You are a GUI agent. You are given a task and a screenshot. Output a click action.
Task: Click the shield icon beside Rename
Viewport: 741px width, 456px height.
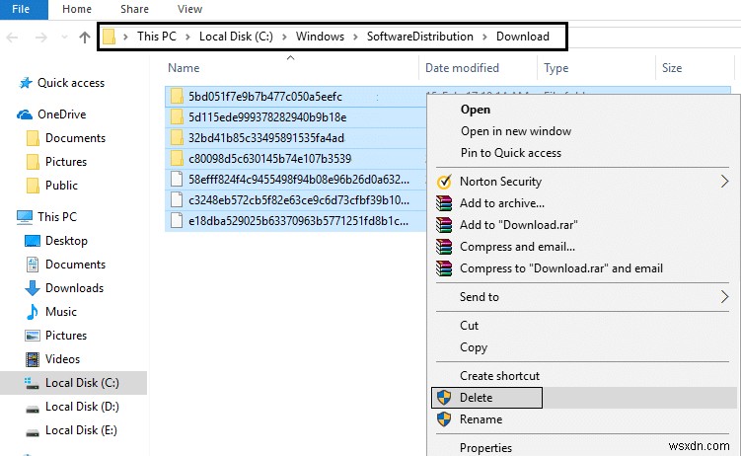pyautogui.click(x=444, y=419)
